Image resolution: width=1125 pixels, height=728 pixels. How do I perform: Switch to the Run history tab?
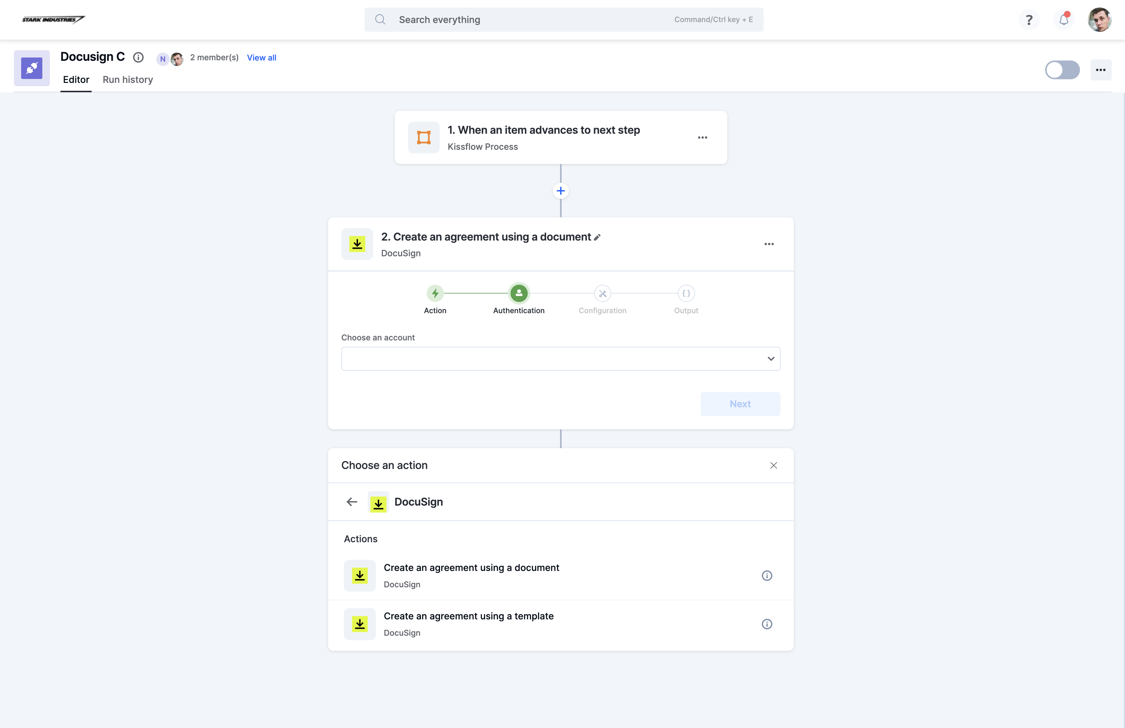click(x=127, y=80)
